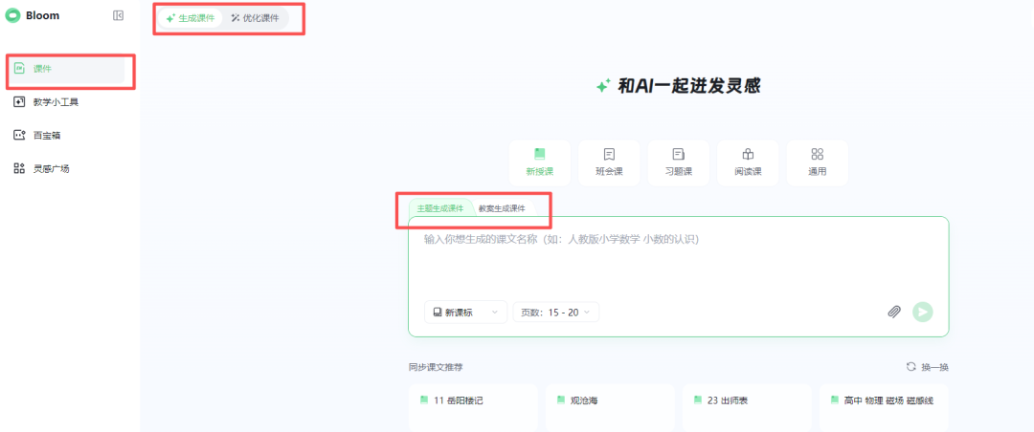The width and height of the screenshot is (1034, 432).
Task: Open 课件 in the sidebar
Action: [x=67, y=69]
